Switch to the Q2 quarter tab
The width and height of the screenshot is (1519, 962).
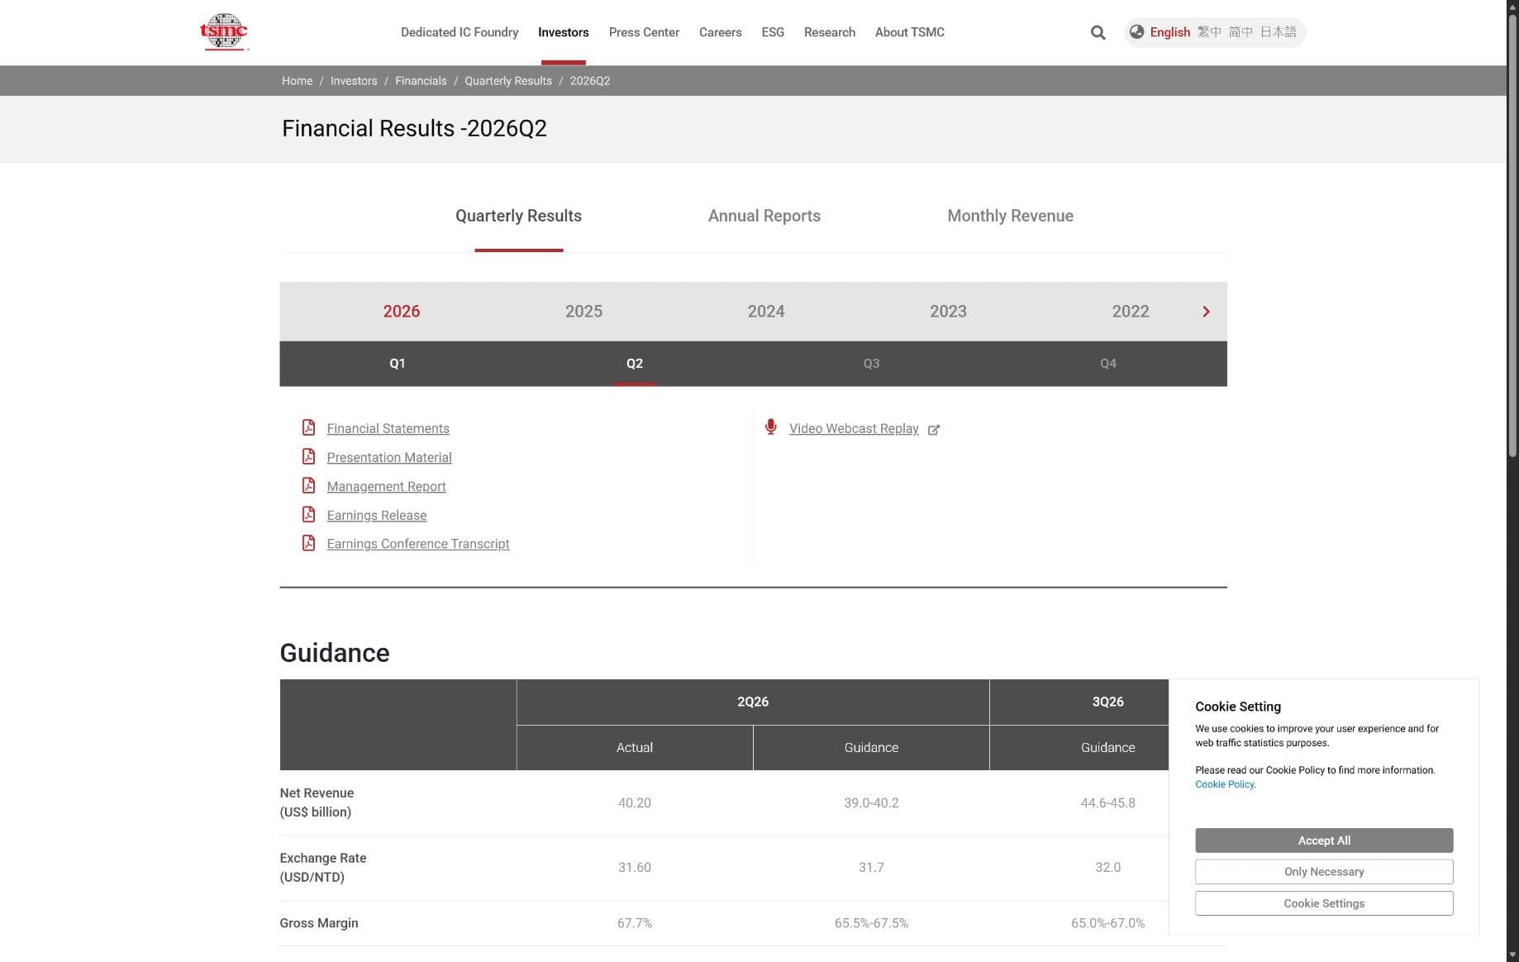click(635, 364)
